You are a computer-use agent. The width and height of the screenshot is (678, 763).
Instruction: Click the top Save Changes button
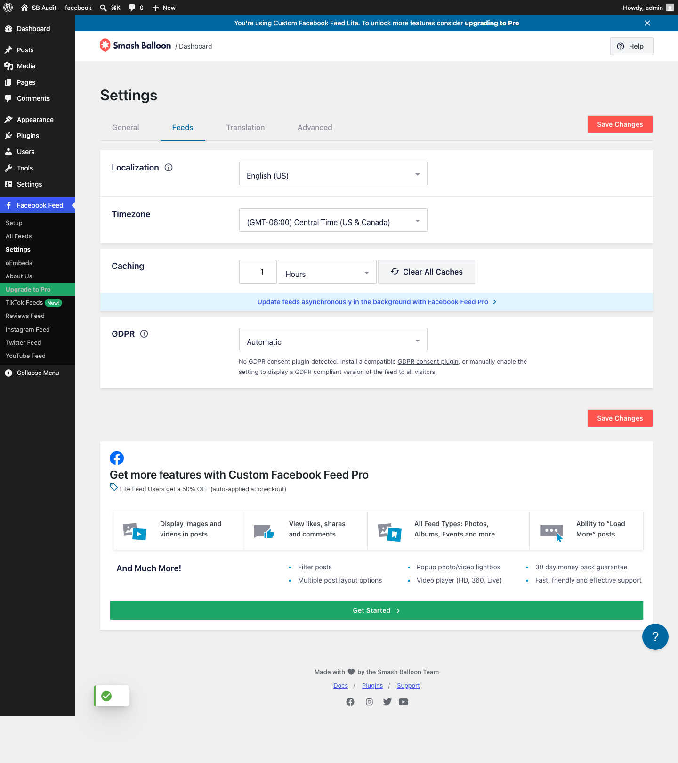coord(620,124)
